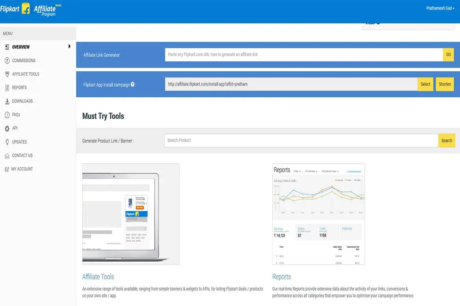Click the Reports dashboard preview thumbnail

(318, 214)
